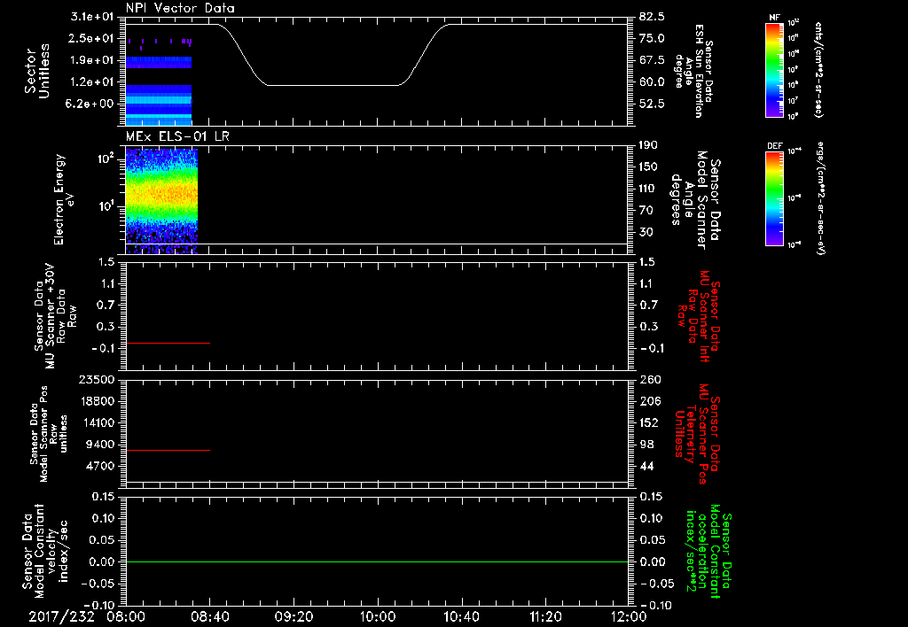Screen dimensions: 908x627
Task: Select the NF "cnts/(cm**2-sr-sec)" units label
Action: 818,70
